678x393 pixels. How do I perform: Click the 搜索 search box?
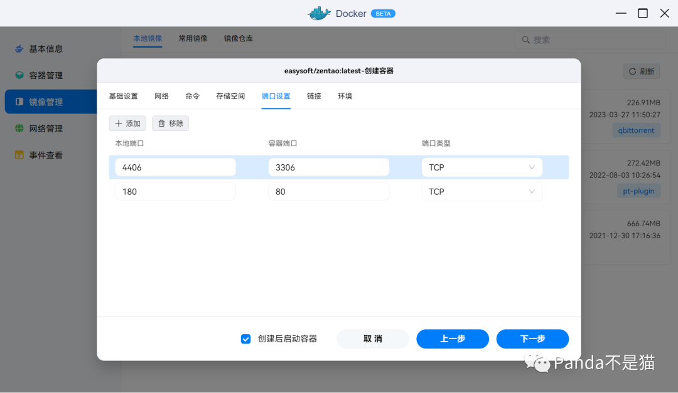[590, 39]
